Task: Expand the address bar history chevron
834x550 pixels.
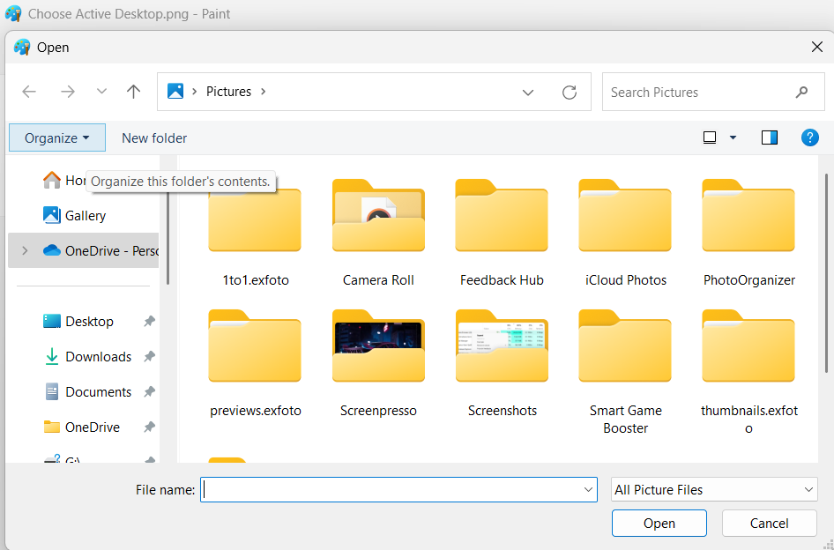Action: (x=528, y=92)
